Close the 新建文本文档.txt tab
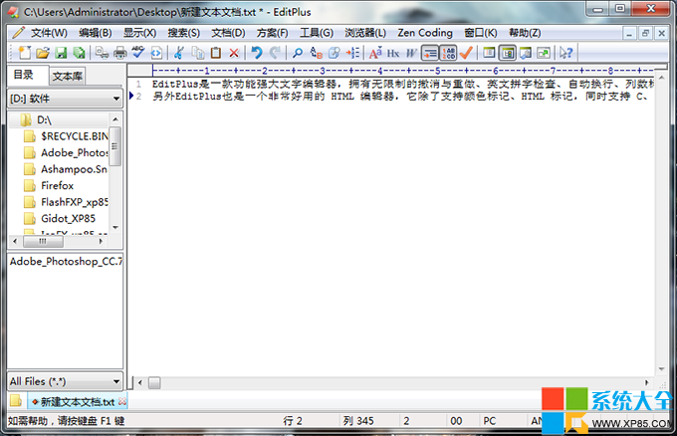The image size is (677, 436). click(122, 401)
